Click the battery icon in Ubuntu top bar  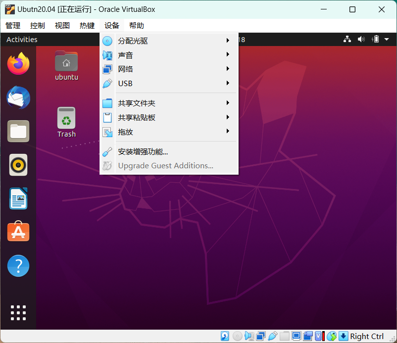click(x=376, y=39)
